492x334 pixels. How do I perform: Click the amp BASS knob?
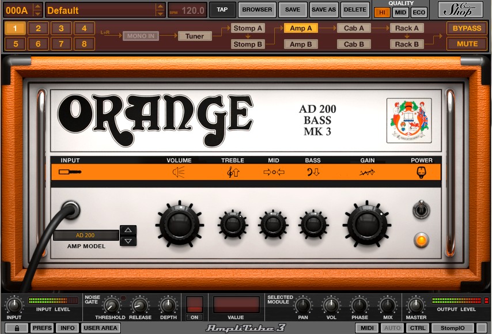pos(313,225)
